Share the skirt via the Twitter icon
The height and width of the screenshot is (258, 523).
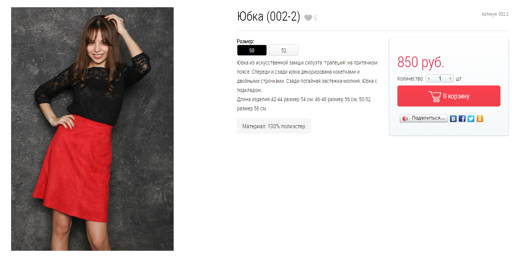pos(471,119)
